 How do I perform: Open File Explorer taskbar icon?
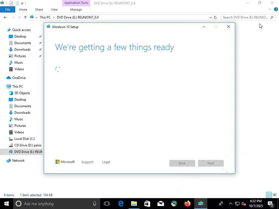pos(134,204)
